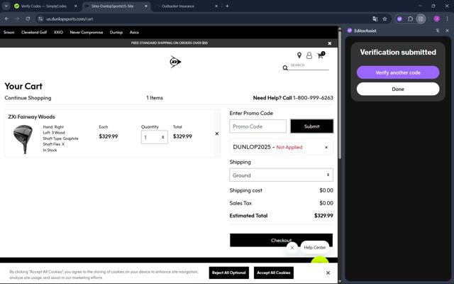Viewport: 454px width, 284px height.
Task: Accept all cookies
Action: coord(274,273)
